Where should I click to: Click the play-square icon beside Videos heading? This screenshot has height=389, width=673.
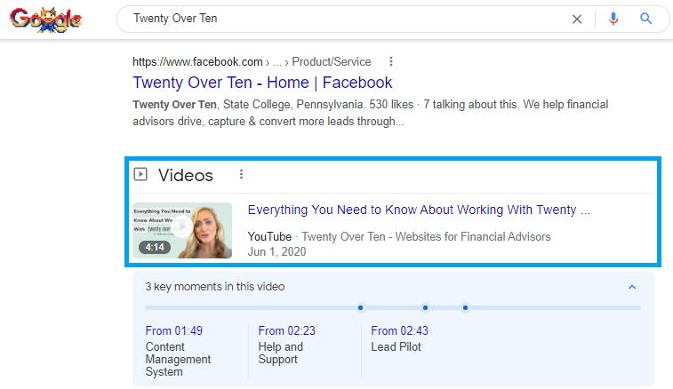coord(140,175)
